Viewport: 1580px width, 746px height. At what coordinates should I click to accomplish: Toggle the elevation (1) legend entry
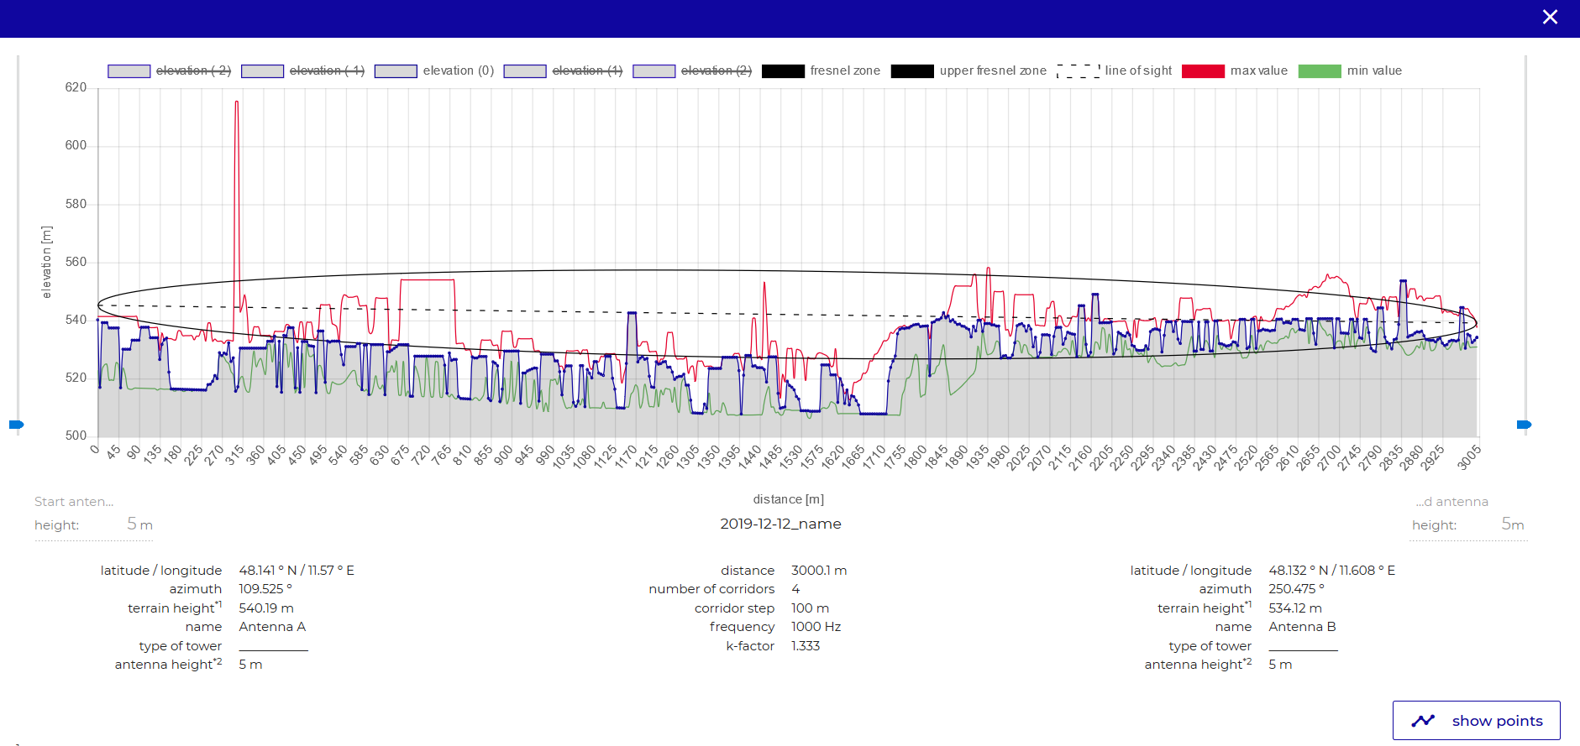point(564,70)
